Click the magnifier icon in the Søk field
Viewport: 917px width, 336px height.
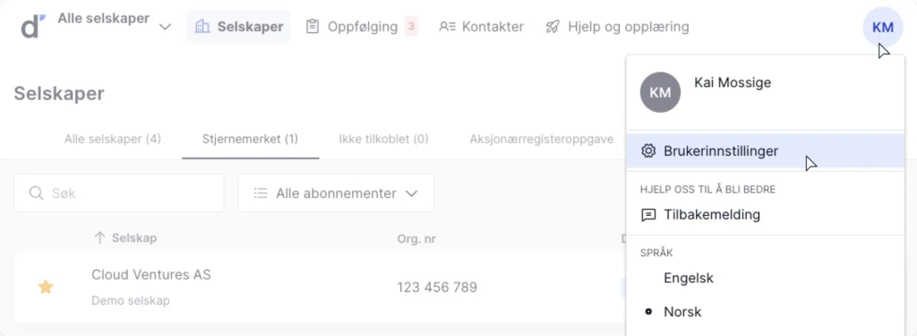[x=36, y=194]
